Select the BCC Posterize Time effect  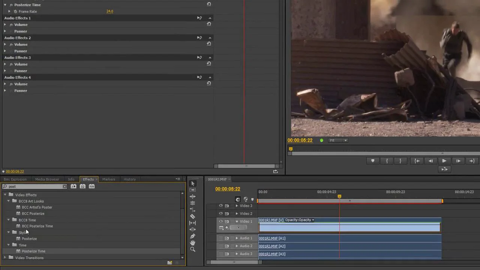tap(37, 226)
